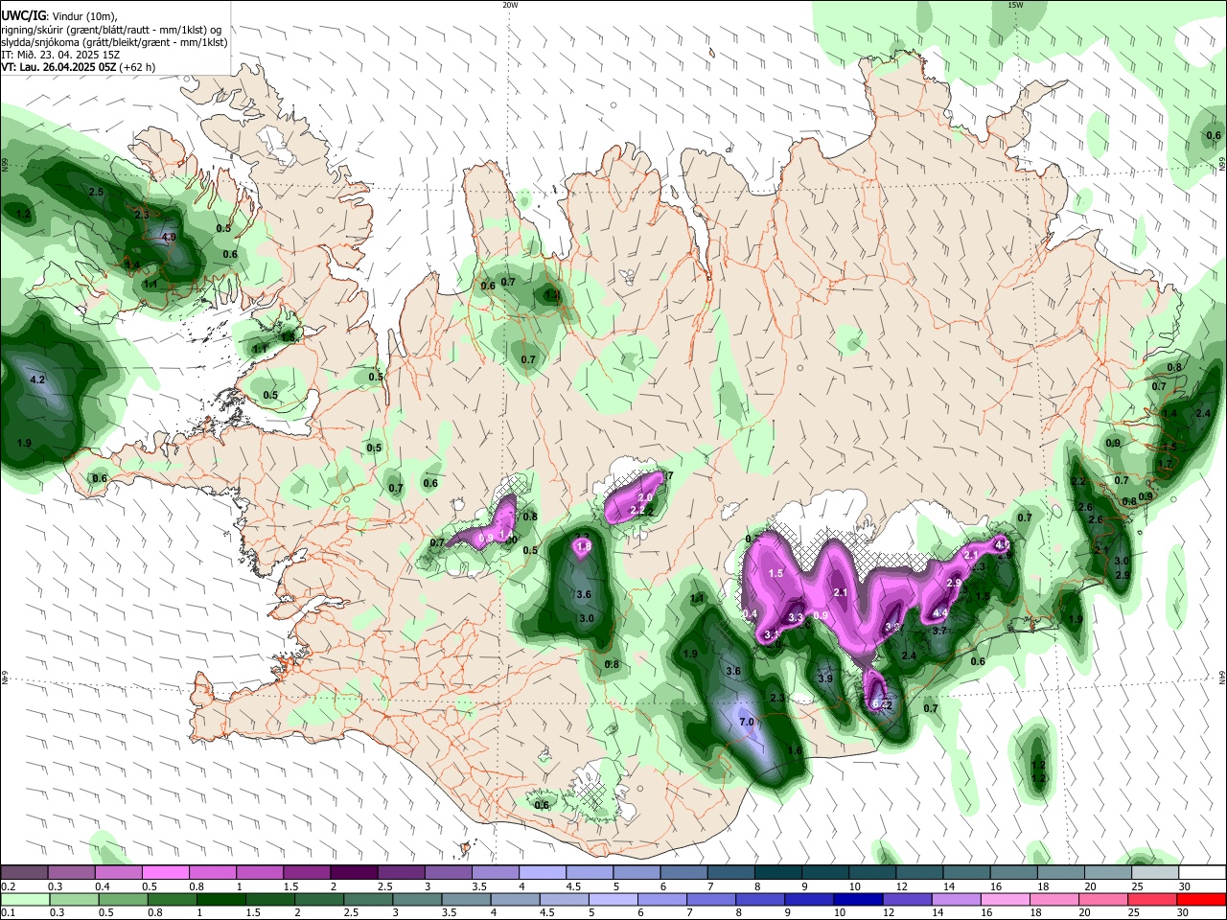
Task: Click the palest green first swatch in rain legend
Action: (24, 899)
